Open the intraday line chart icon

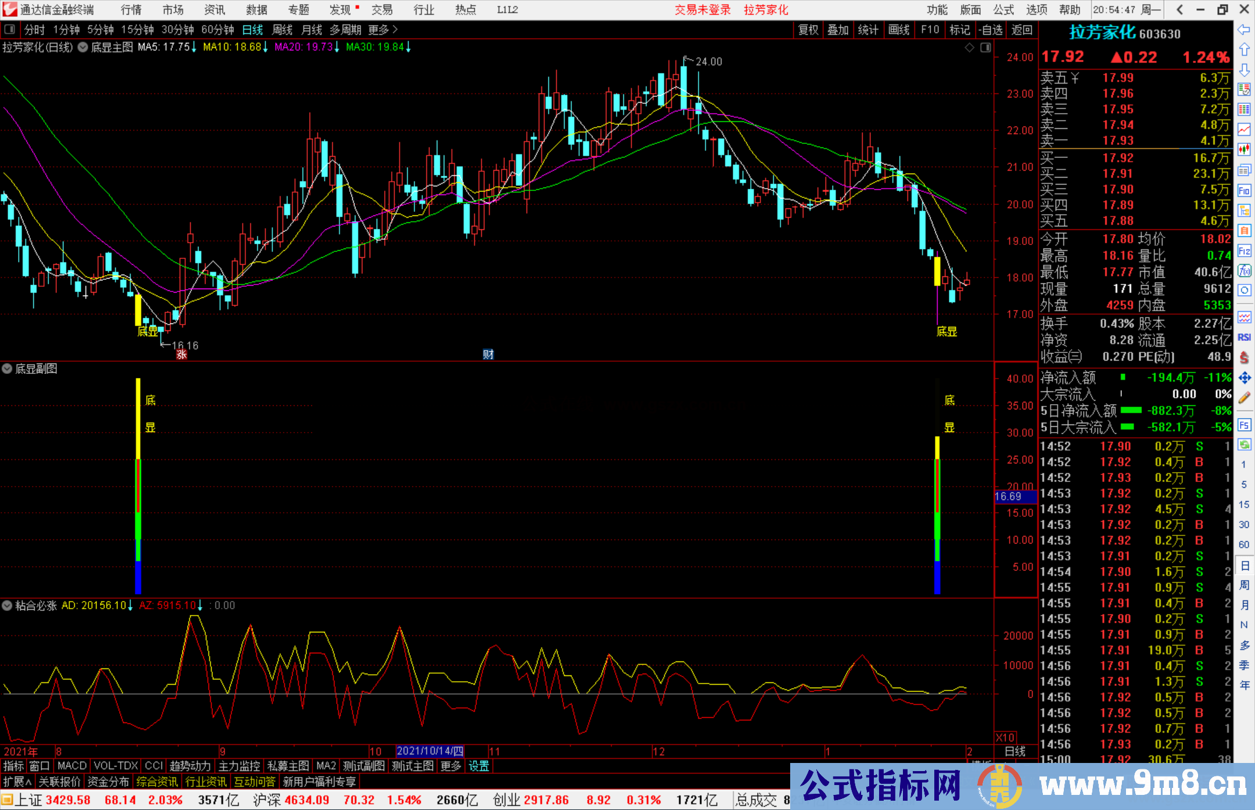(1244, 129)
